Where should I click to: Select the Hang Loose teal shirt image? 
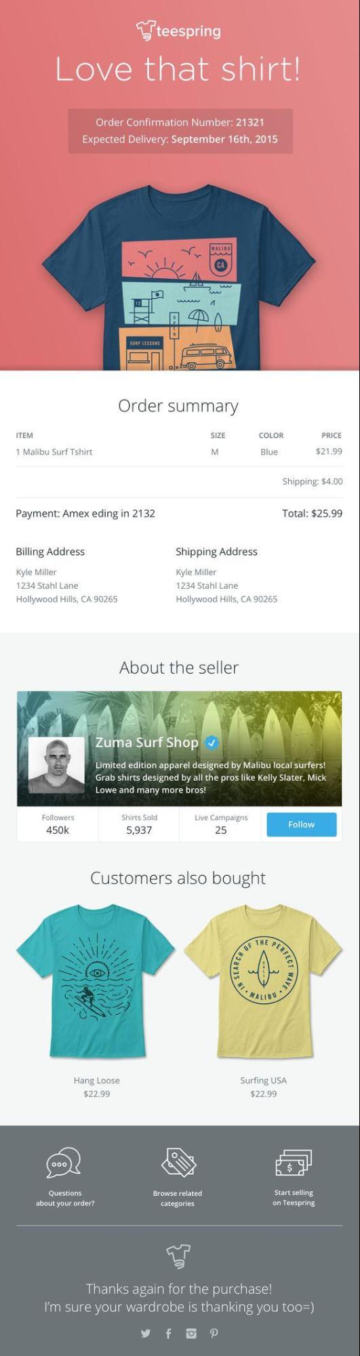[96, 981]
